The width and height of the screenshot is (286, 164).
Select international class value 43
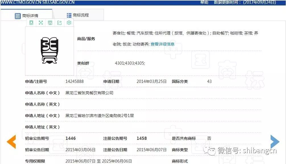pyautogui.click(x=209, y=81)
